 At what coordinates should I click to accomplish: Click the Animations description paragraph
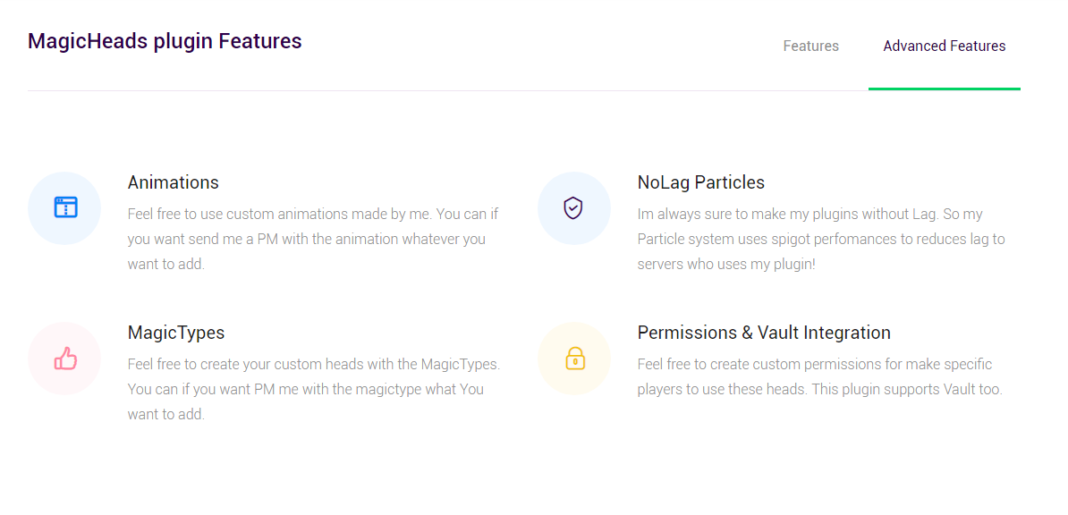pyautogui.click(x=313, y=239)
